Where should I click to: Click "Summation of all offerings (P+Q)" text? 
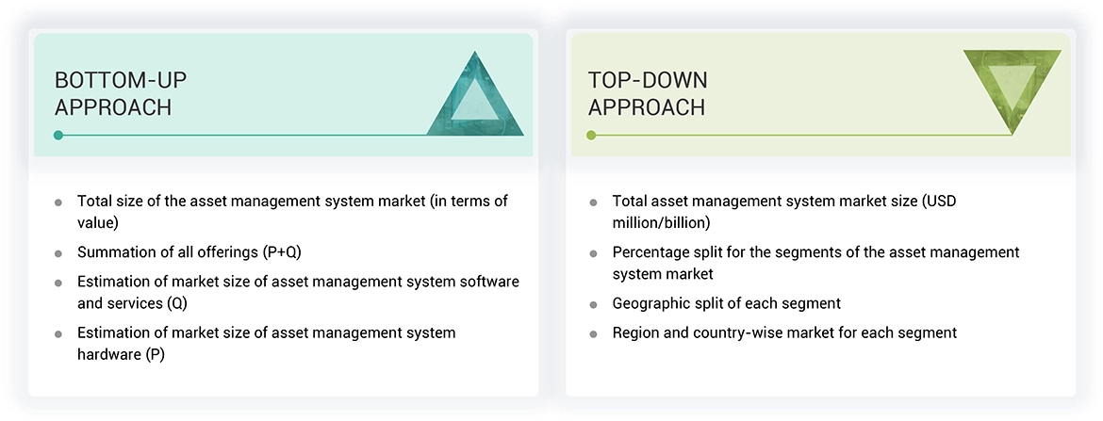pos(189,252)
